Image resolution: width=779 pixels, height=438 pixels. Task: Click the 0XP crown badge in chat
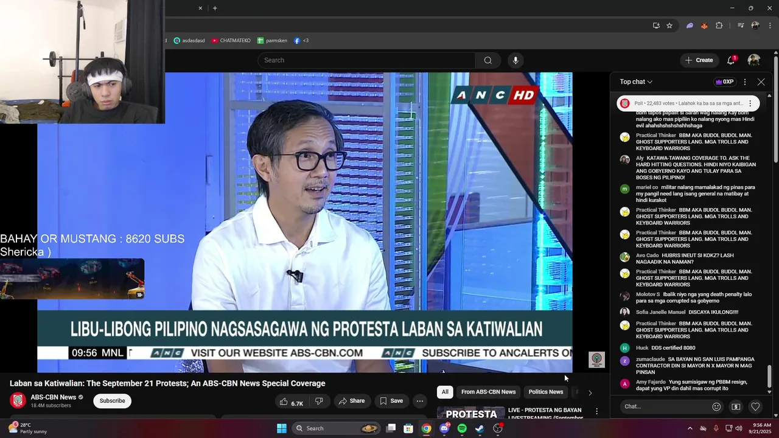click(724, 82)
